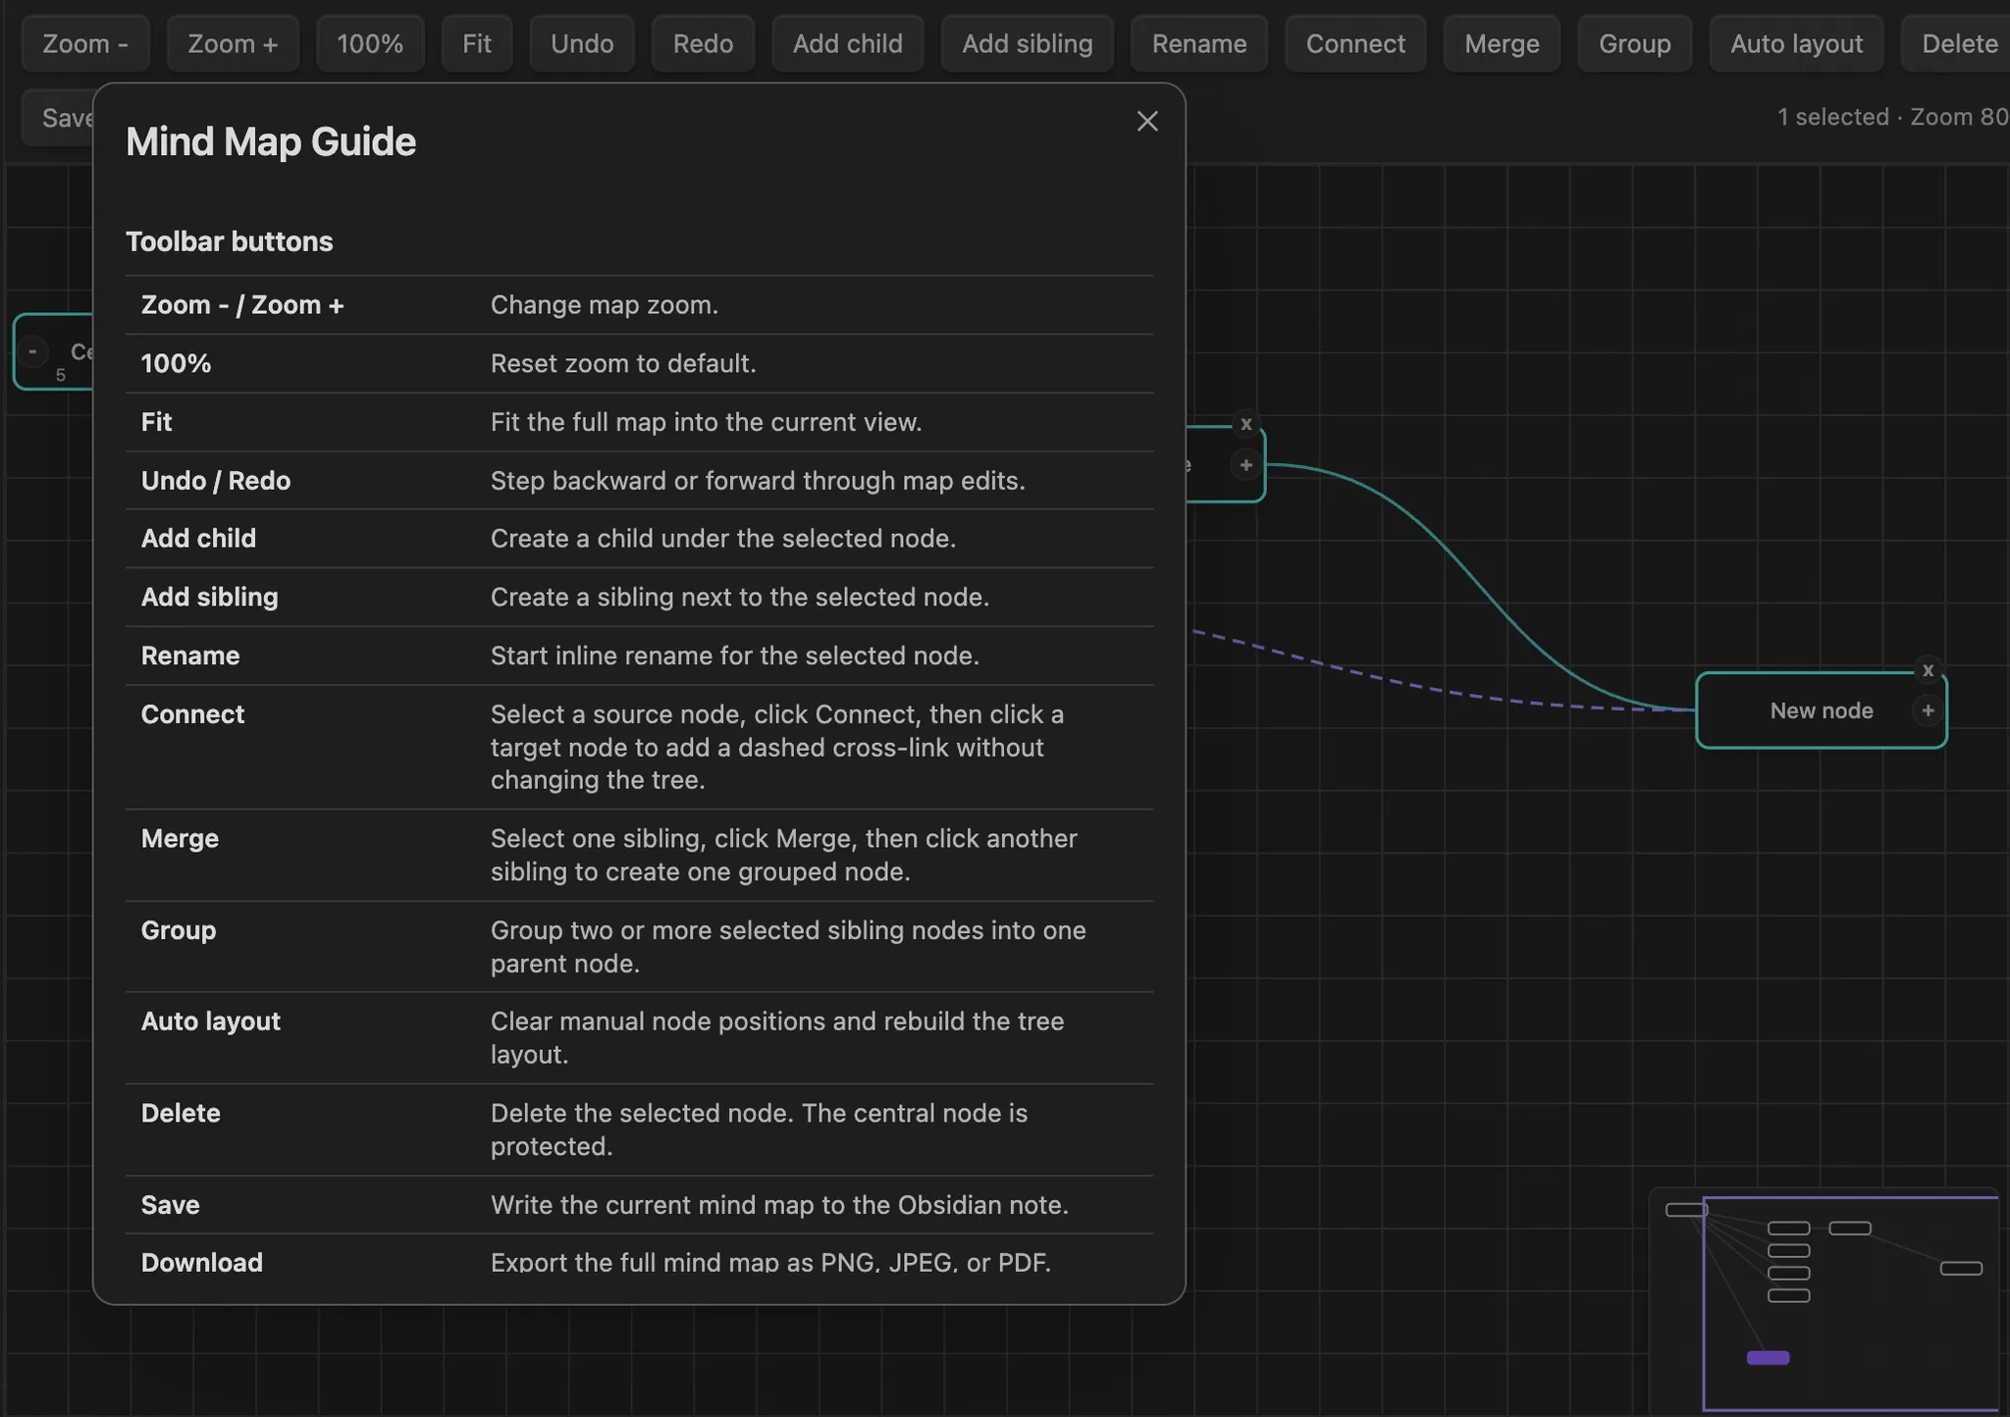Viewport: 2010px width, 1417px height.
Task: Click the purple highlighted node in minimap
Action: (x=1768, y=1358)
